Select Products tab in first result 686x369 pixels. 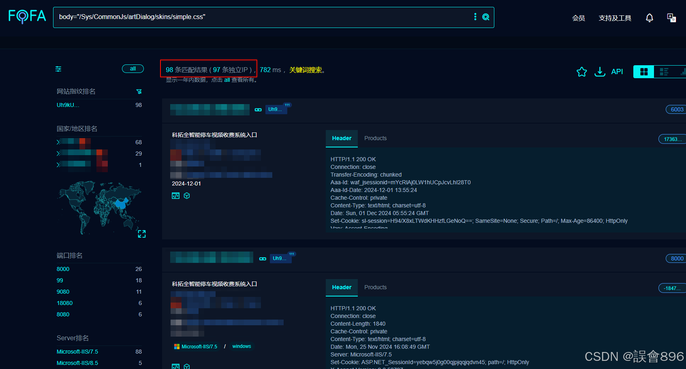pyautogui.click(x=376, y=139)
